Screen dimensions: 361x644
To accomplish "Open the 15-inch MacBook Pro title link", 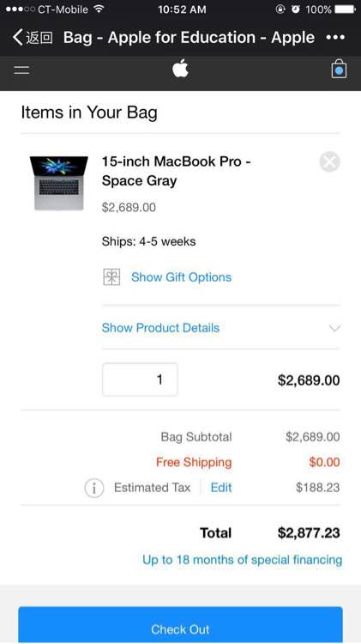I will coord(177,171).
